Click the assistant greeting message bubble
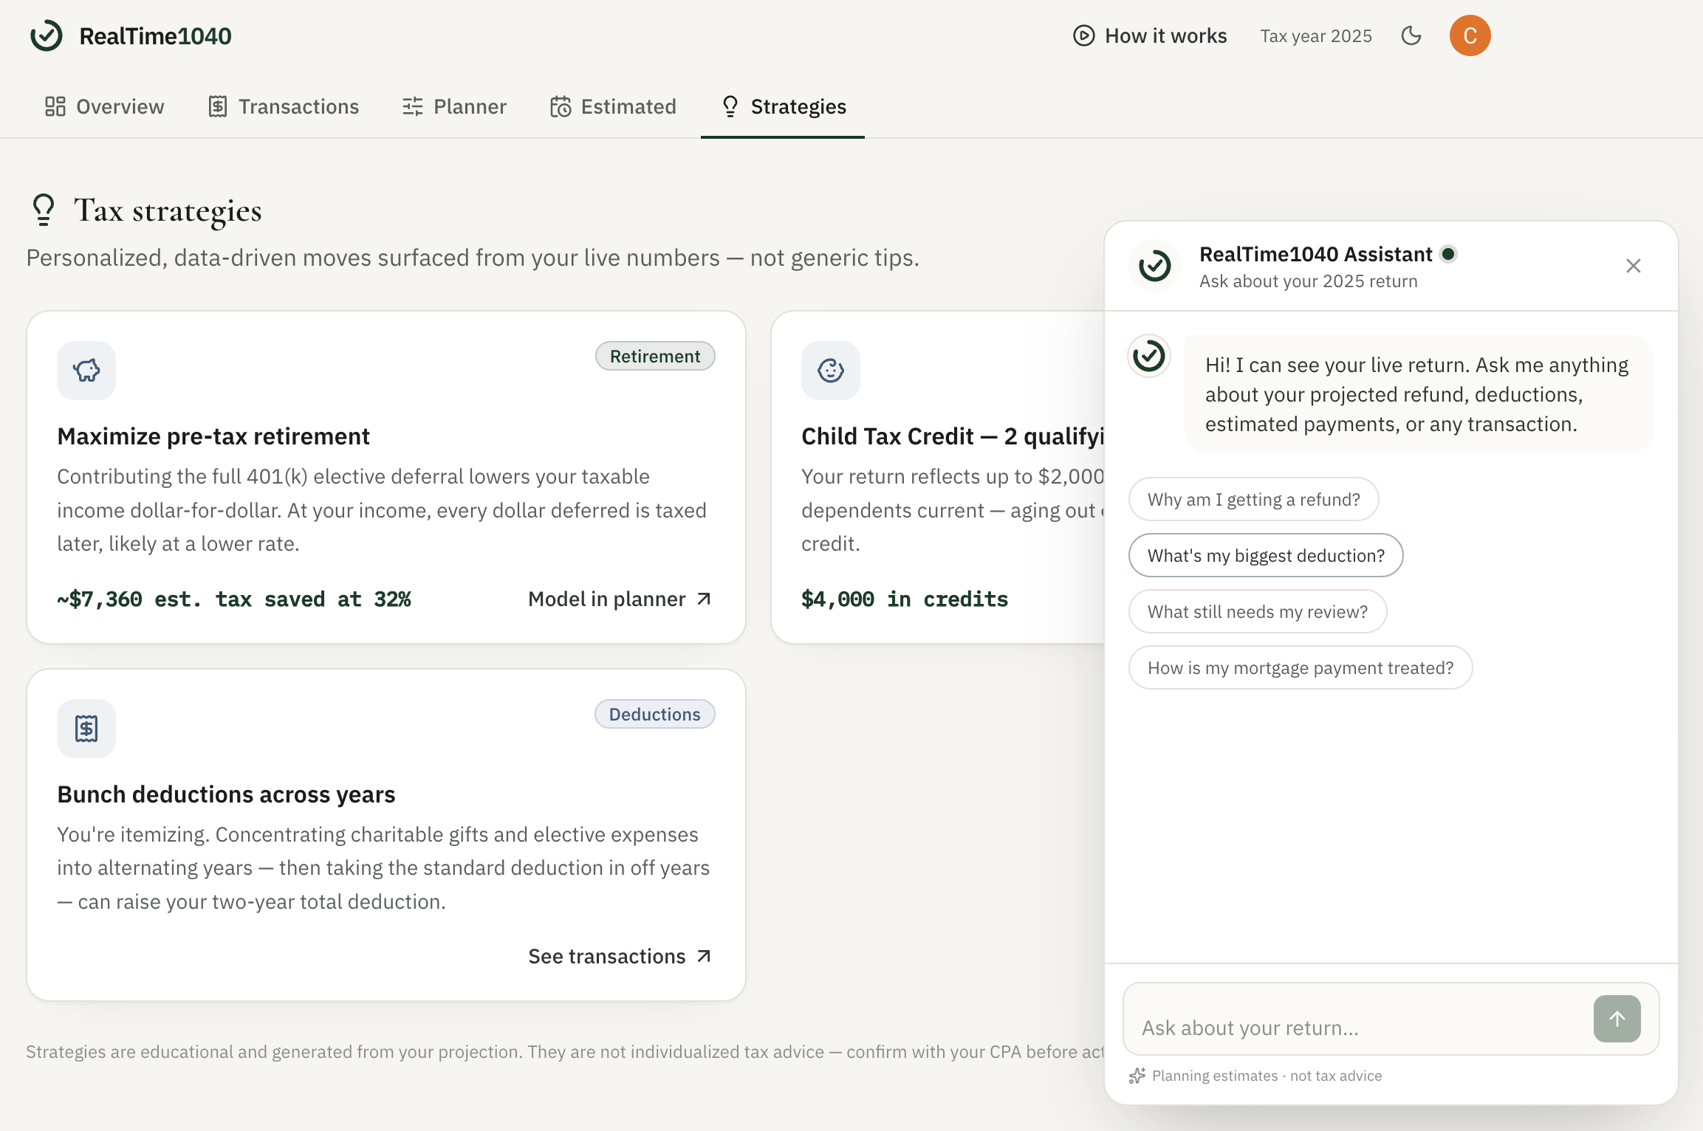The image size is (1703, 1131). pyautogui.click(x=1419, y=394)
